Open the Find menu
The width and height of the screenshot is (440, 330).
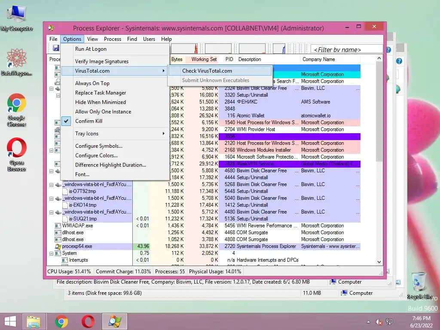tap(132, 39)
